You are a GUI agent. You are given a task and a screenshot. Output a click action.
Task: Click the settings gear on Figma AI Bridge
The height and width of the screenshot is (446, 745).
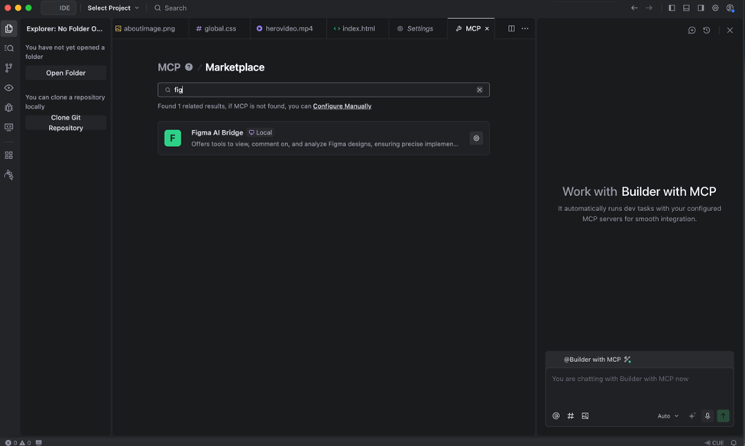[476, 138]
